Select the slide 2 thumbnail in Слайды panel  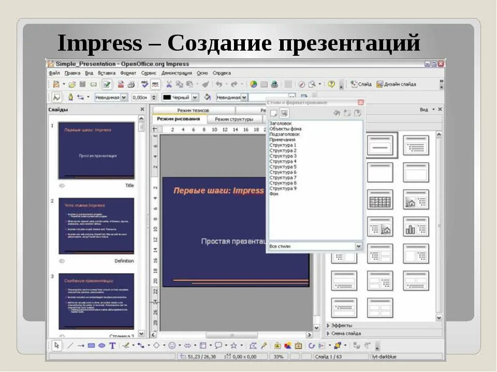[96, 226]
